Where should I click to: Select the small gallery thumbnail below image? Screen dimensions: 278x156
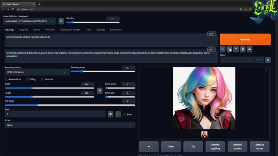pyautogui.click(x=204, y=134)
